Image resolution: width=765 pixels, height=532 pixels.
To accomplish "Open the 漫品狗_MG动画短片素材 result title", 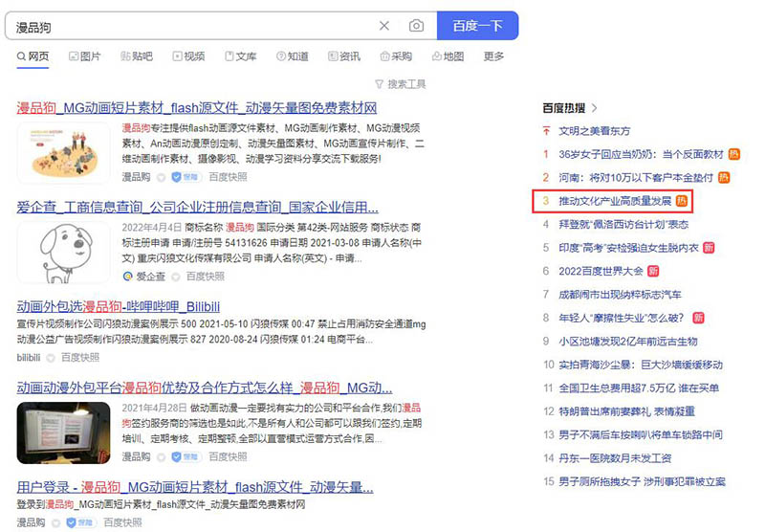I will pyautogui.click(x=197, y=107).
